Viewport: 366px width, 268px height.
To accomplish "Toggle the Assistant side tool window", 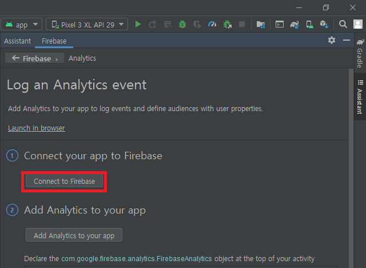I will pos(360,97).
